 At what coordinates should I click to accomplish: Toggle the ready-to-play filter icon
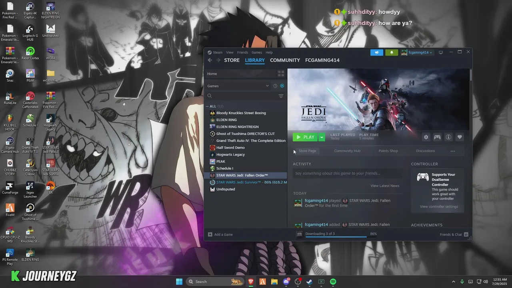tap(282, 86)
